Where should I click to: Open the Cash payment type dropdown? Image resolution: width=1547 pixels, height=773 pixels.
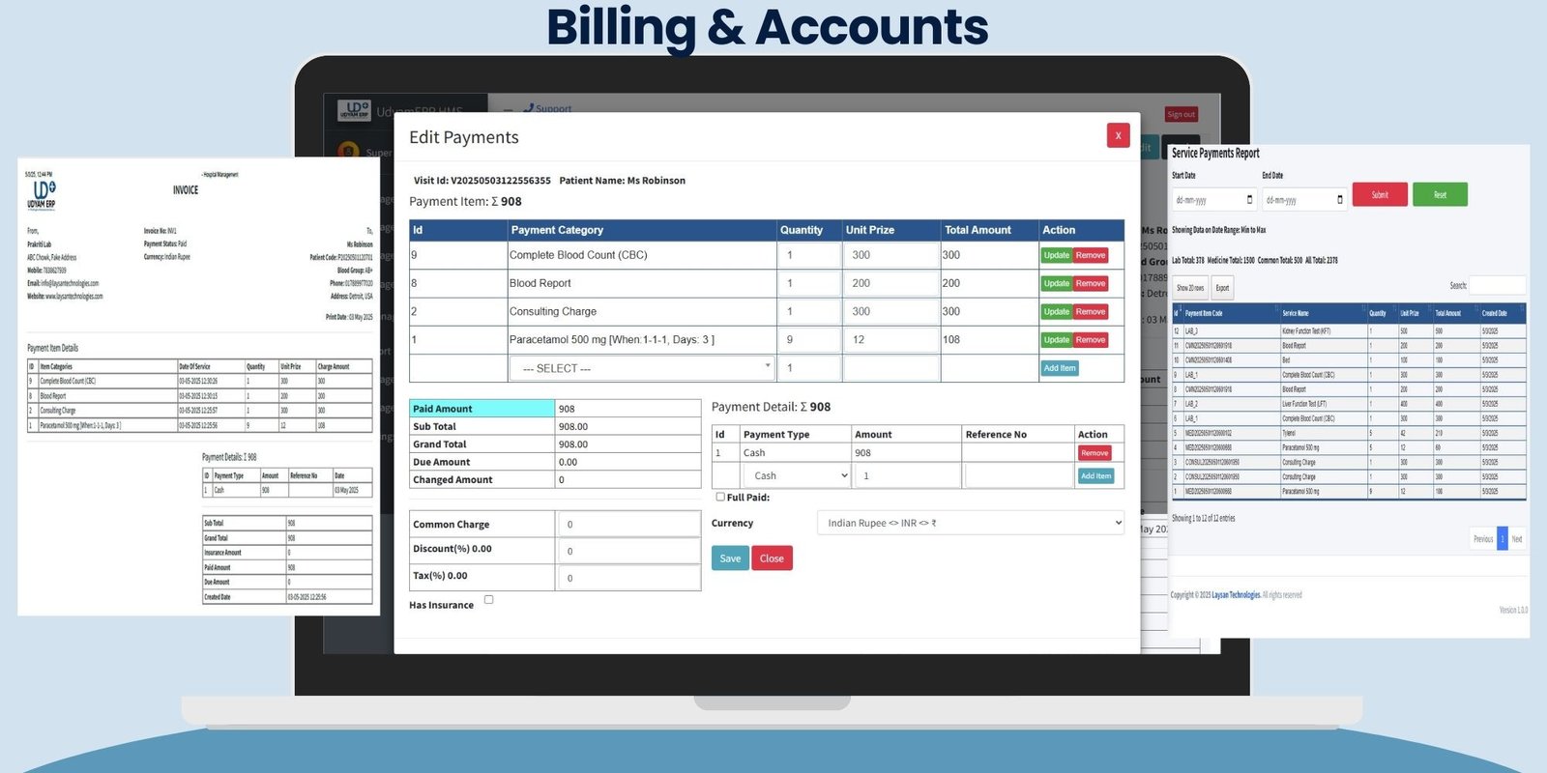pos(796,475)
